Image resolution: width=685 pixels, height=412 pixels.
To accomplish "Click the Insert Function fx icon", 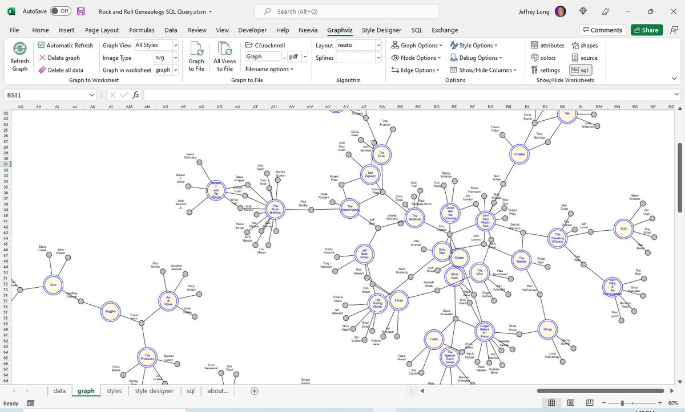I will pos(135,95).
